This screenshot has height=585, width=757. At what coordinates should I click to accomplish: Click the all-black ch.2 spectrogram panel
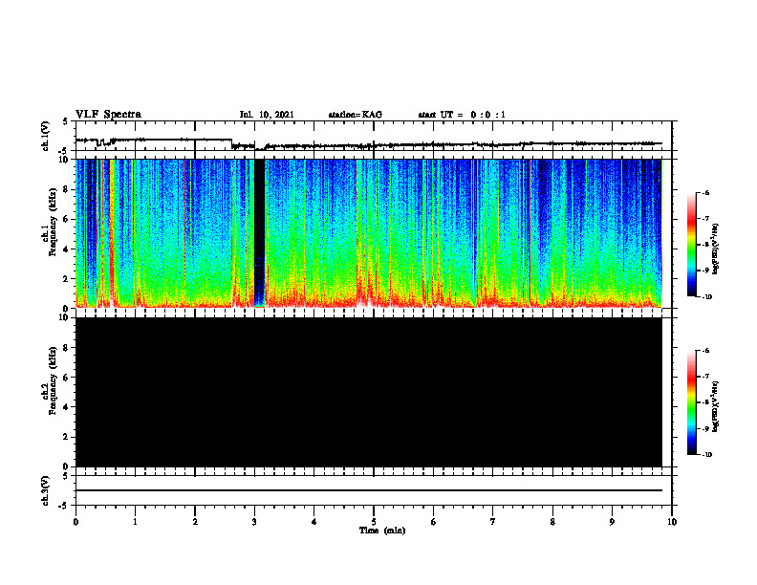[369, 392]
